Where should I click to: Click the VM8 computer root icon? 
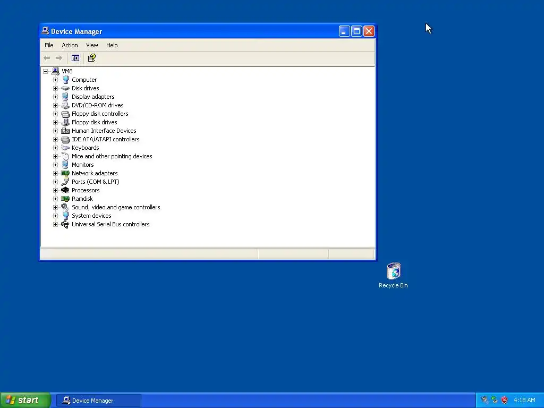55,71
